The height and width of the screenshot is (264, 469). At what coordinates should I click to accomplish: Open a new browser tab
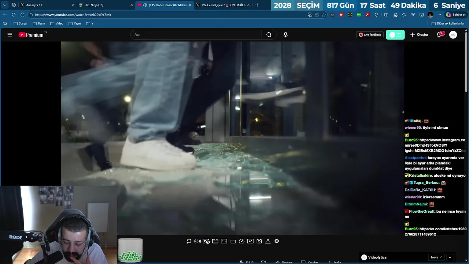257,5
